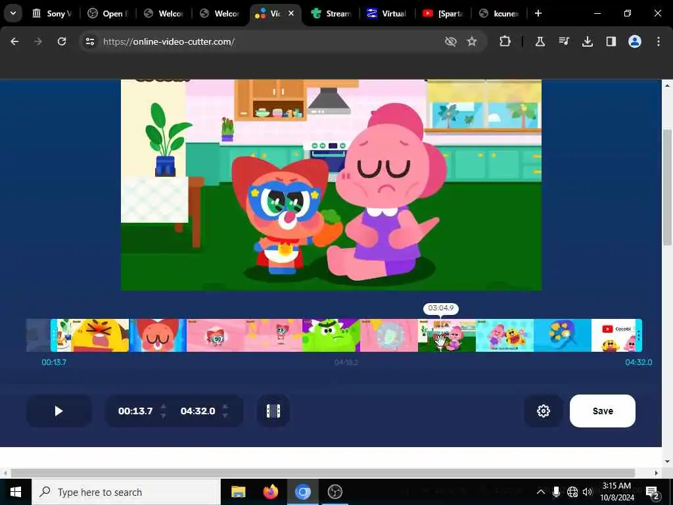Screen dimensions: 673x505
Task: Select the green monster timeline thumbnail
Action: click(331, 335)
